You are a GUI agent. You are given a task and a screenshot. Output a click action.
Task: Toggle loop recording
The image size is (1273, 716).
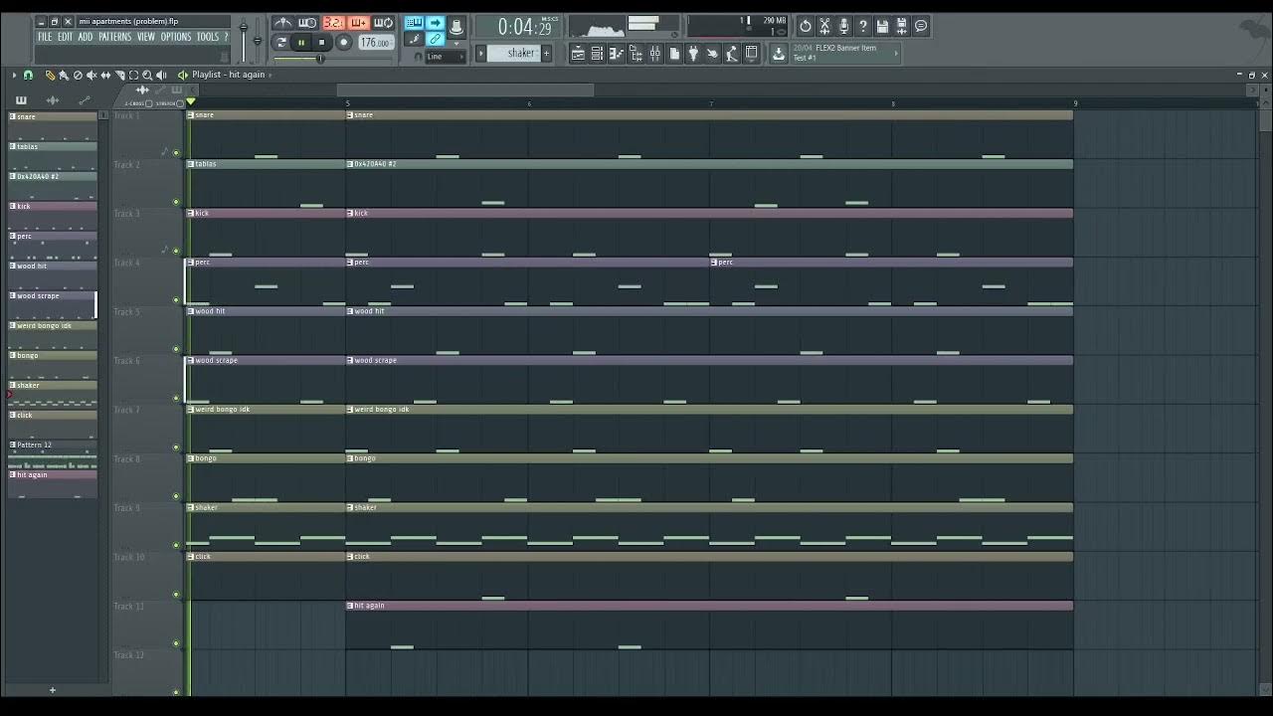(383, 23)
